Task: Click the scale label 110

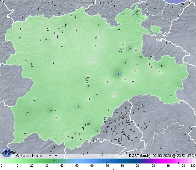Action: 168,166
